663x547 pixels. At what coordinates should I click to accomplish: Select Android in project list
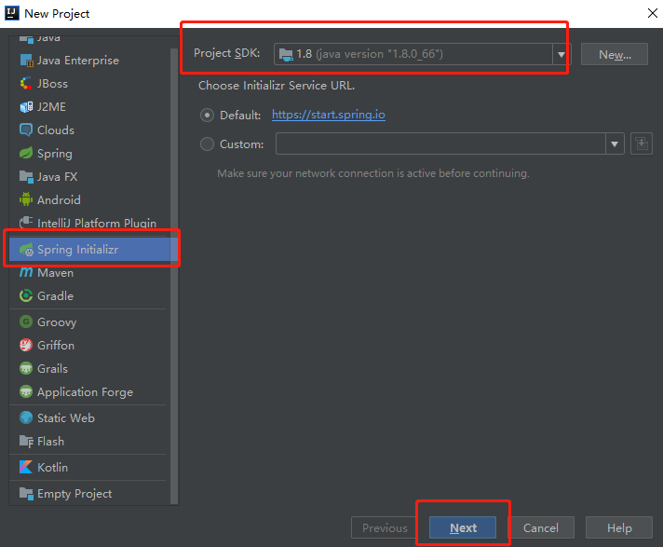88,199
